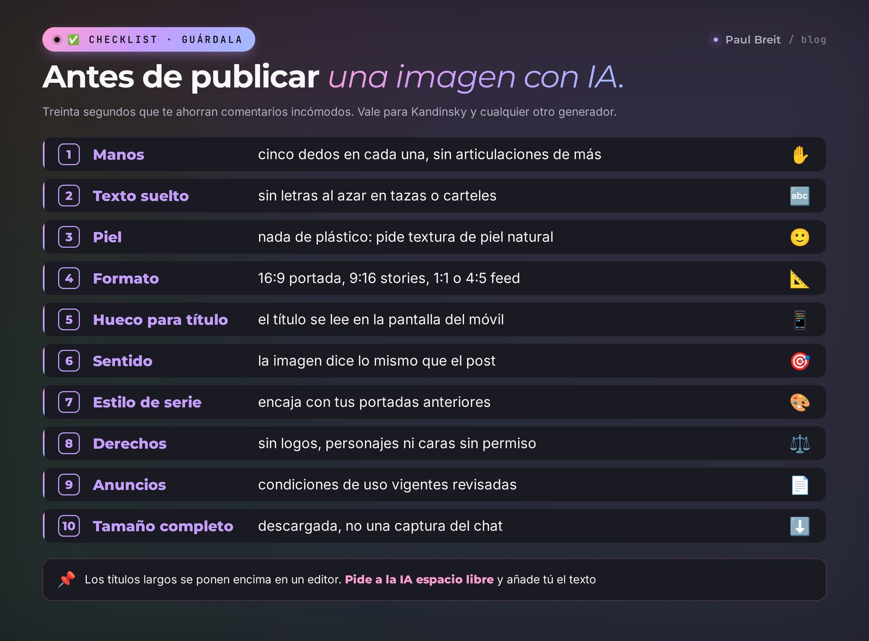Click '16:9 portada, 9:16 stories' description
Image resolution: width=869 pixels, height=641 pixels.
click(389, 278)
